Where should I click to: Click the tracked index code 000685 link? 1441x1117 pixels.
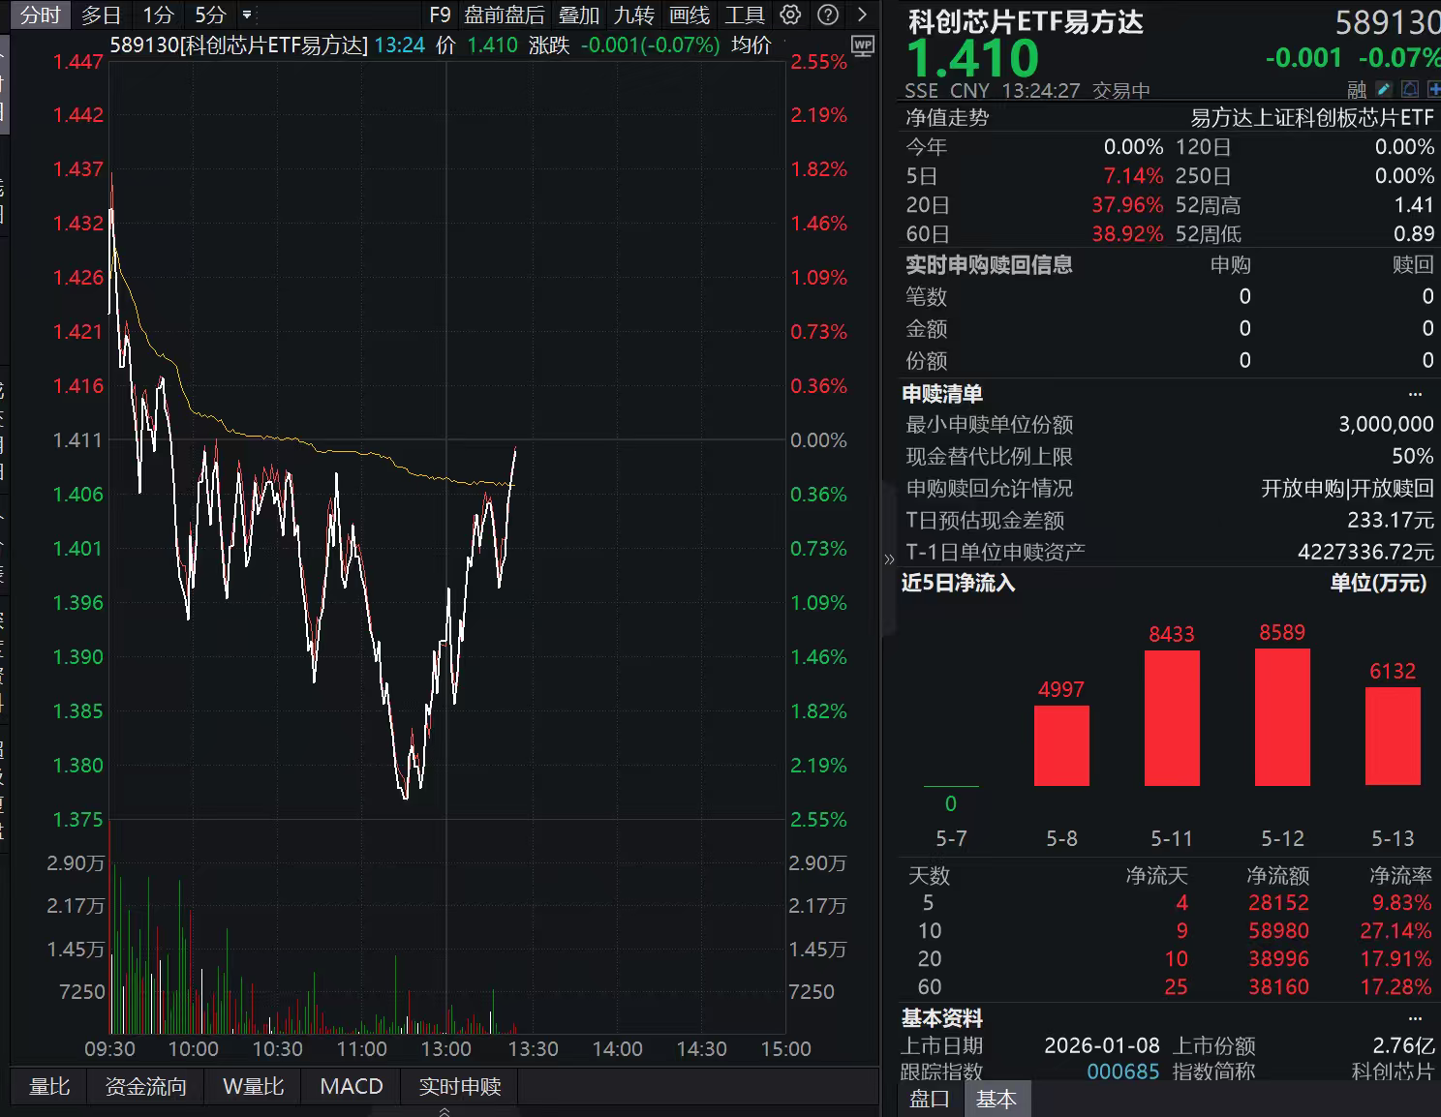click(x=1122, y=1072)
